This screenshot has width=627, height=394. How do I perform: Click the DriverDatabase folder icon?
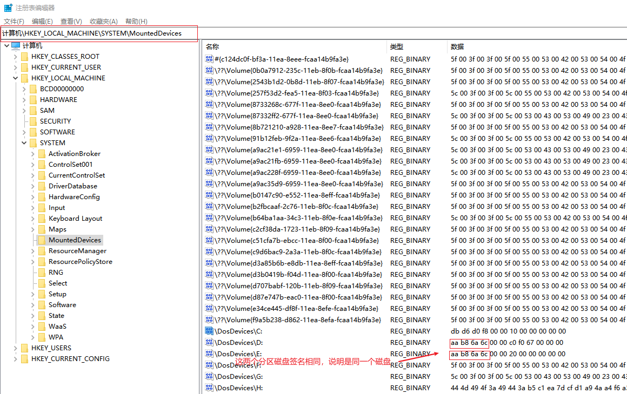pyautogui.click(x=41, y=186)
